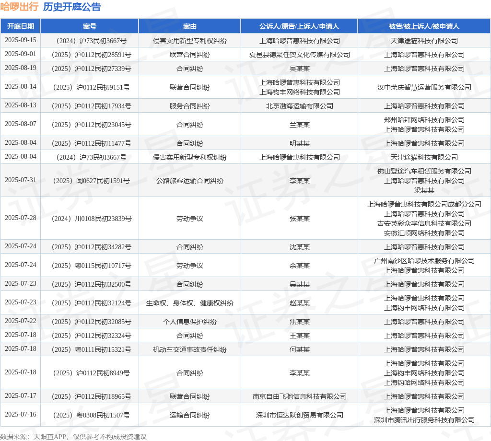Click defendant 吉安英彩众享信息科技有限公司

[424, 223]
